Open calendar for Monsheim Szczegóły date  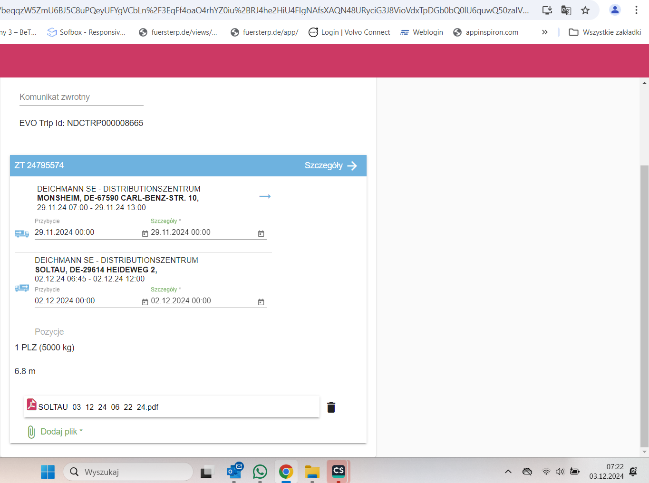click(261, 233)
